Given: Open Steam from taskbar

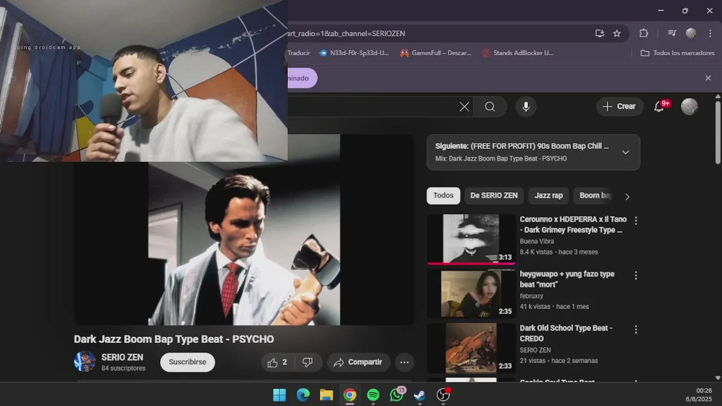Looking at the screenshot, I should tap(420, 395).
